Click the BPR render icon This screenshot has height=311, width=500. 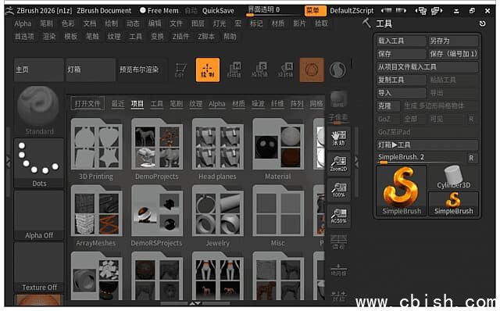338,99
